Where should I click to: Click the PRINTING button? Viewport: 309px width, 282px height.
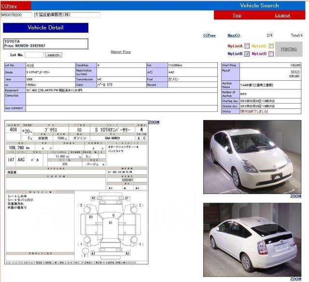point(289,49)
